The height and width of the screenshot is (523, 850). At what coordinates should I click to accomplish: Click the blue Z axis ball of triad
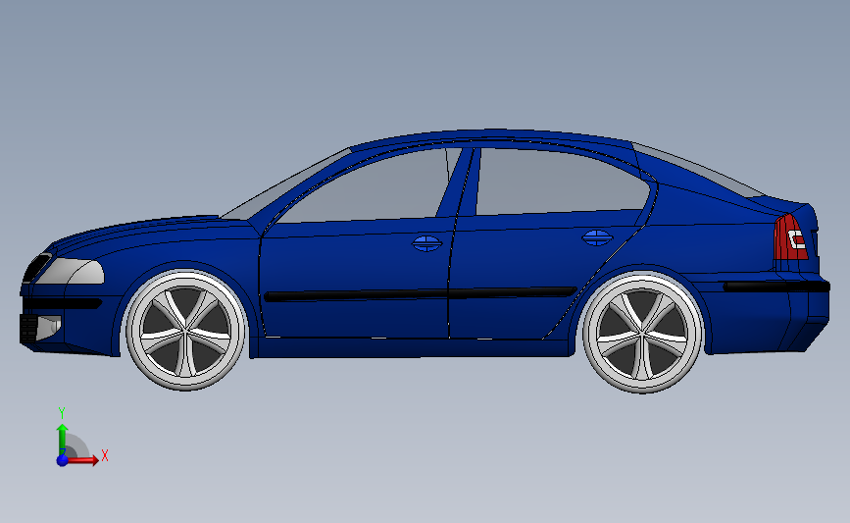point(63,460)
